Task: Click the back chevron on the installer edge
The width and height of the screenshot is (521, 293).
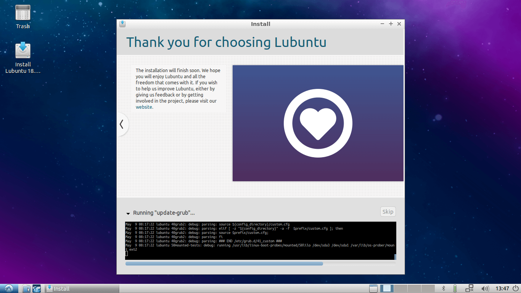Action: [x=122, y=124]
